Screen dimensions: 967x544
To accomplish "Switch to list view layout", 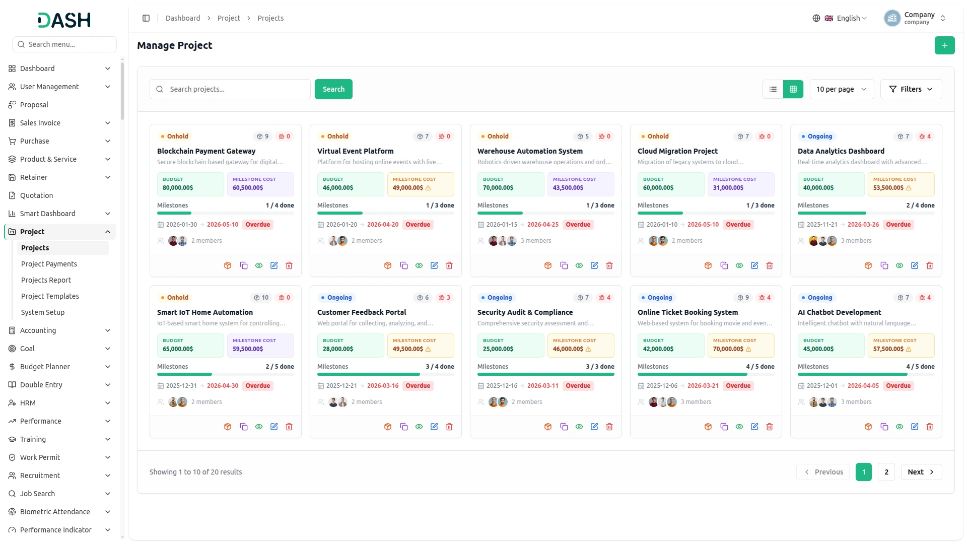I will pos(773,89).
